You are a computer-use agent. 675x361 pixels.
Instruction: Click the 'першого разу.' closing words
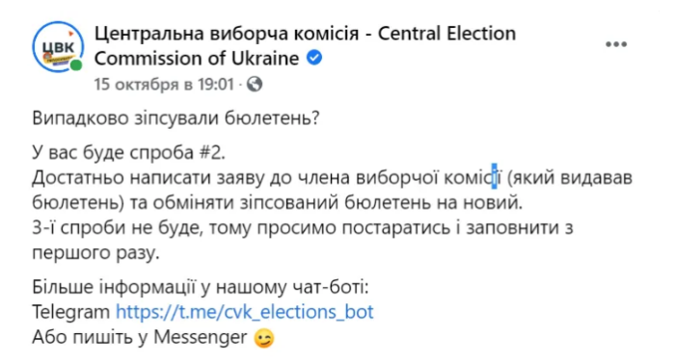pos(96,253)
